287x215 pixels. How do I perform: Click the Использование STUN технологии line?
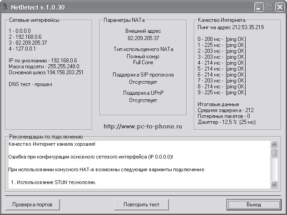(x=54, y=182)
